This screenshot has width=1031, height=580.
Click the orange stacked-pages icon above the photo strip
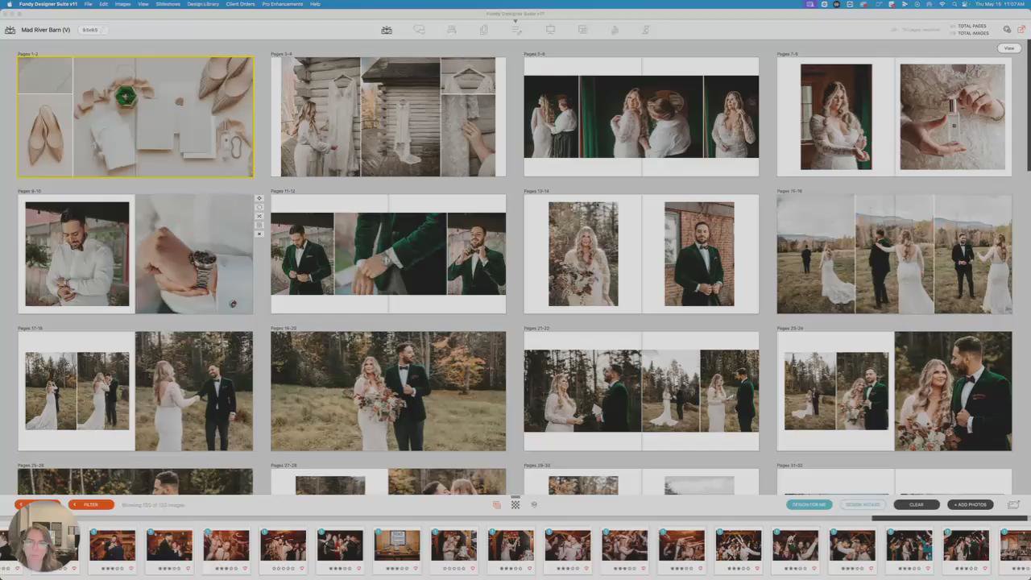coord(497,505)
